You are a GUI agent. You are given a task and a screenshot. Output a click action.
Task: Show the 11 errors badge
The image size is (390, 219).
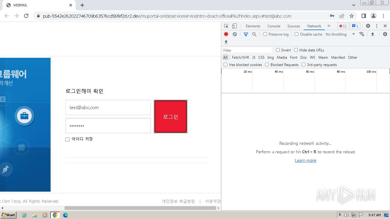[x=343, y=26]
